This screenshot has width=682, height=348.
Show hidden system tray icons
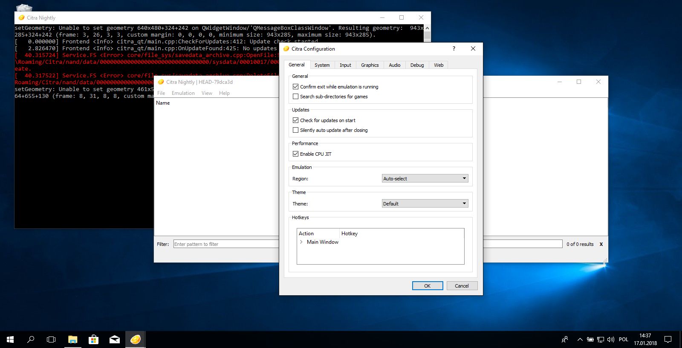coord(580,339)
